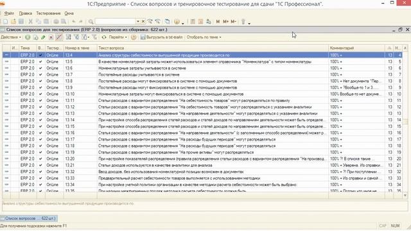Click the M+ memory add button
The width and height of the screenshot is (411, 231).
coord(225,22)
